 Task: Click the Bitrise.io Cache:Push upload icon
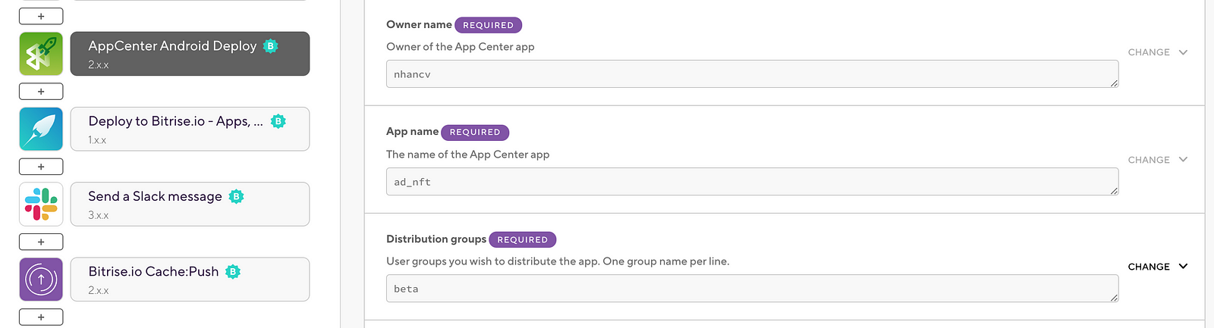tap(41, 280)
